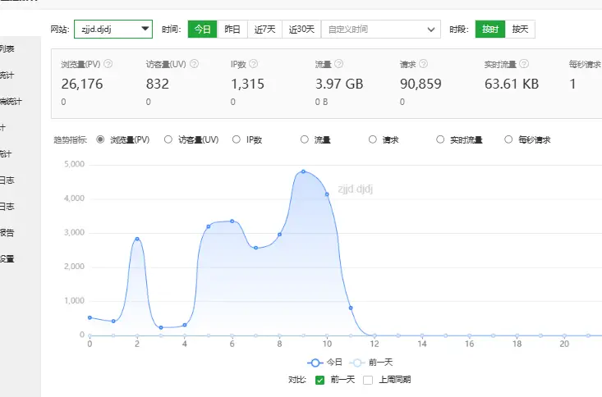Switch time range to 昨日
The width and height of the screenshot is (602, 397).
click(x=232, y=30)
